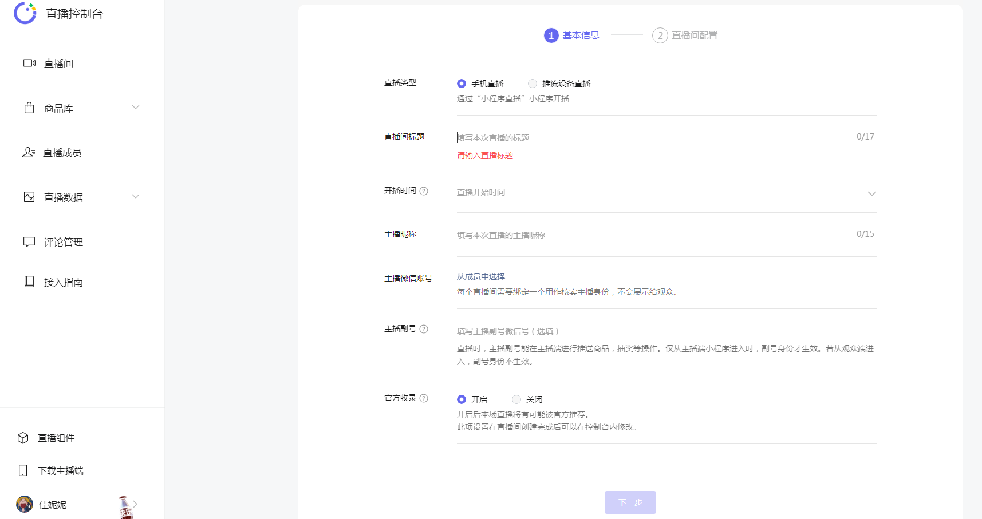Turn on 官方收录 with 开启 radio
Screen dimensions: 982x519
click(462, 399)
